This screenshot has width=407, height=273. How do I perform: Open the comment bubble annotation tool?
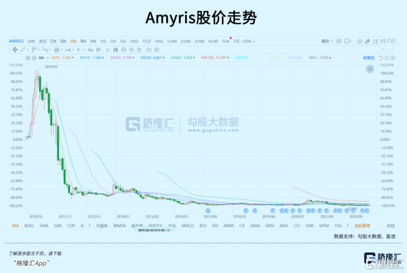coord(99,50)
